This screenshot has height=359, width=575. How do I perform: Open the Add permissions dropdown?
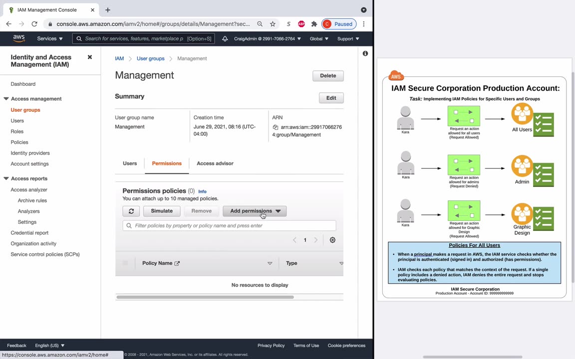[255, 211]
